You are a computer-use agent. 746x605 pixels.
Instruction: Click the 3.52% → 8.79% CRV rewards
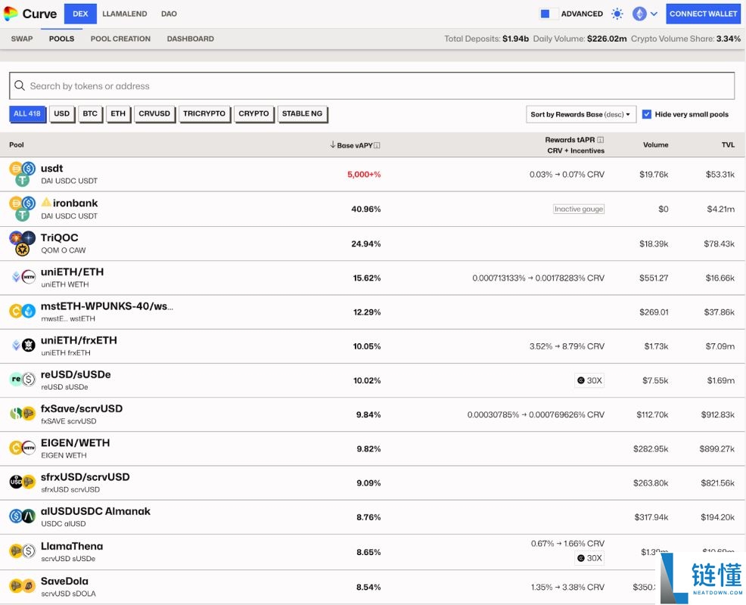[567, 346]
